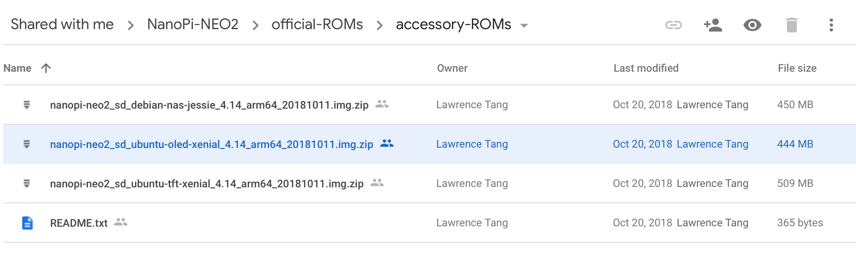Viewport: 856px width, 264px height.
Task: Reverse sort order with Name arrow
Action: [46, 68]
